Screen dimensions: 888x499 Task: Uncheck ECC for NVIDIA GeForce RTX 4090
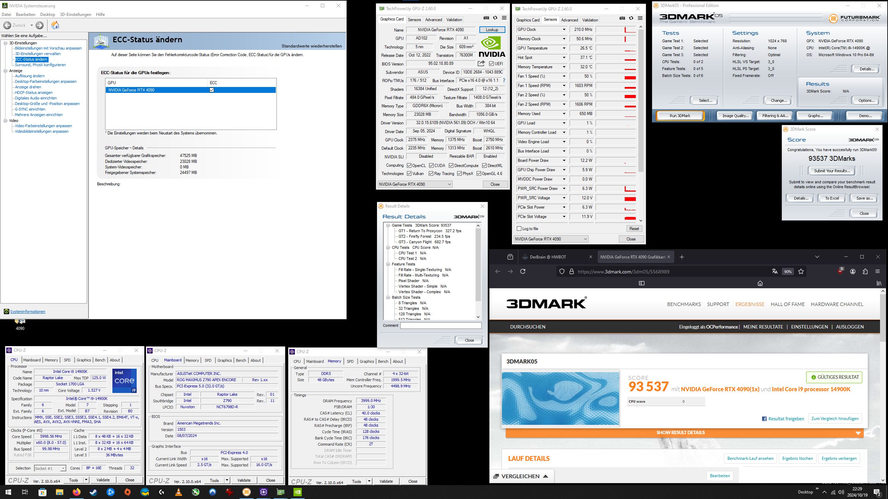[x=212, y=90]
